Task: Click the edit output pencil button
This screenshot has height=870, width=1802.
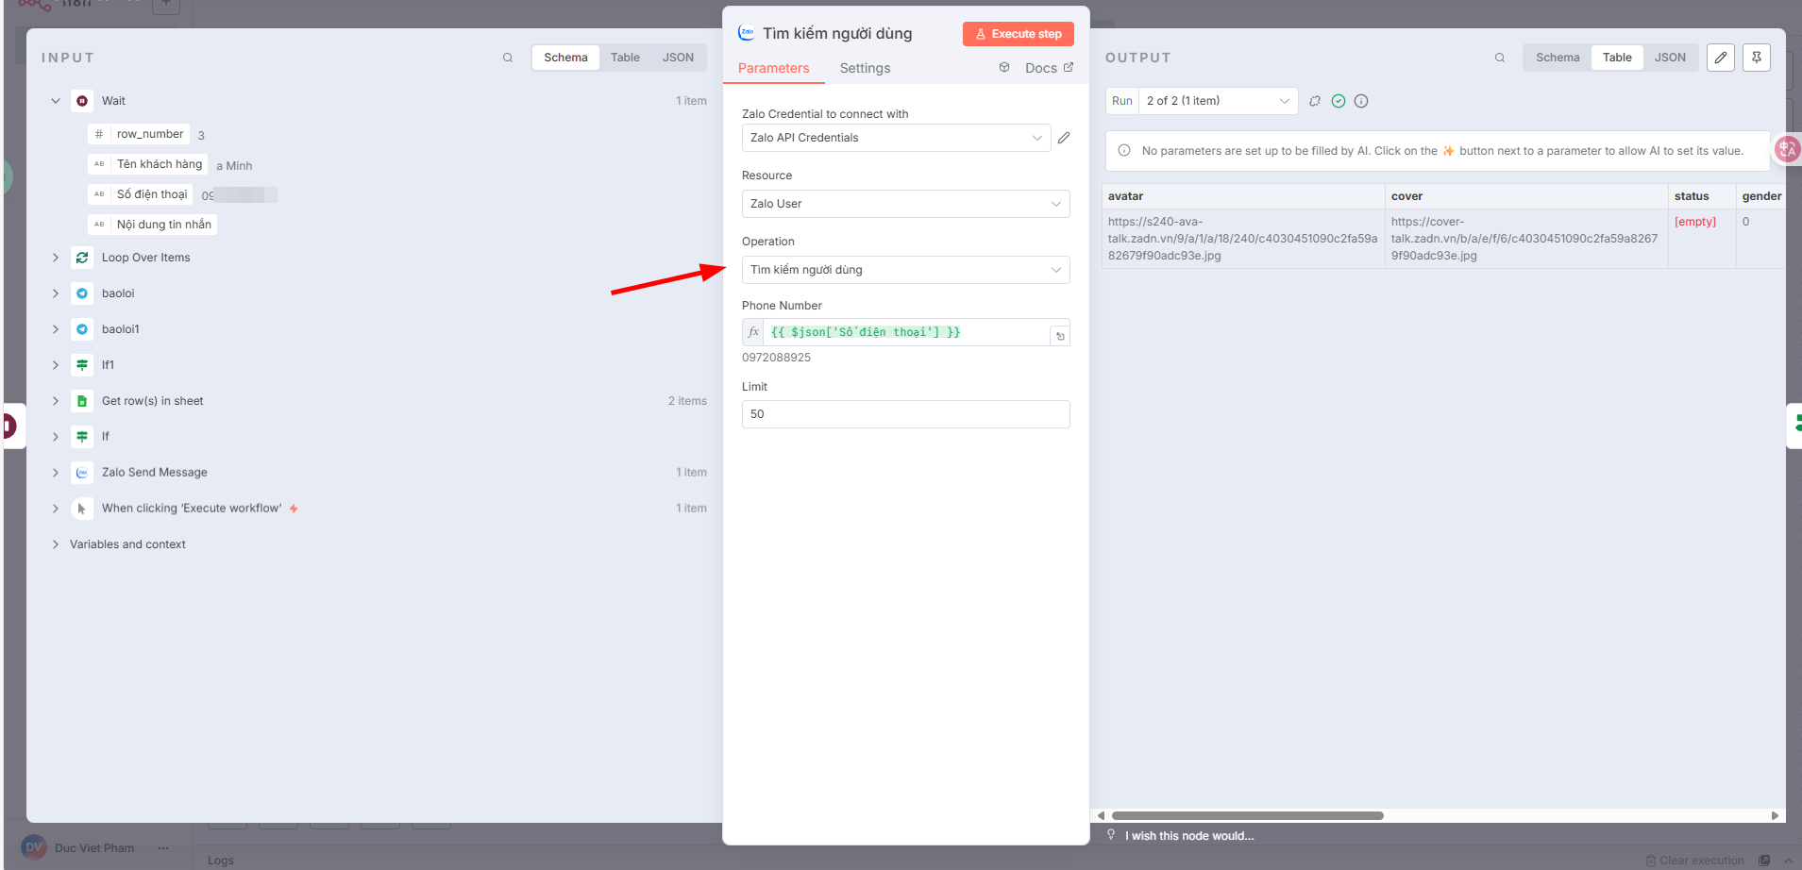Action: [x=1721, y=58]
